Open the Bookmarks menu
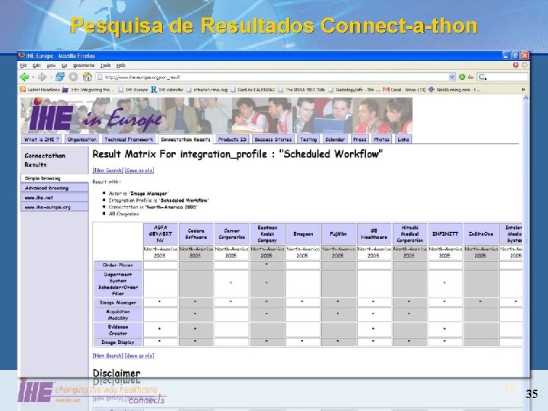This screenshot has width=548, height=411. 84,65
